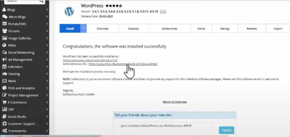Open the ERP category
The height and width of the screenshot is (137, 290).
pos(25,109)
